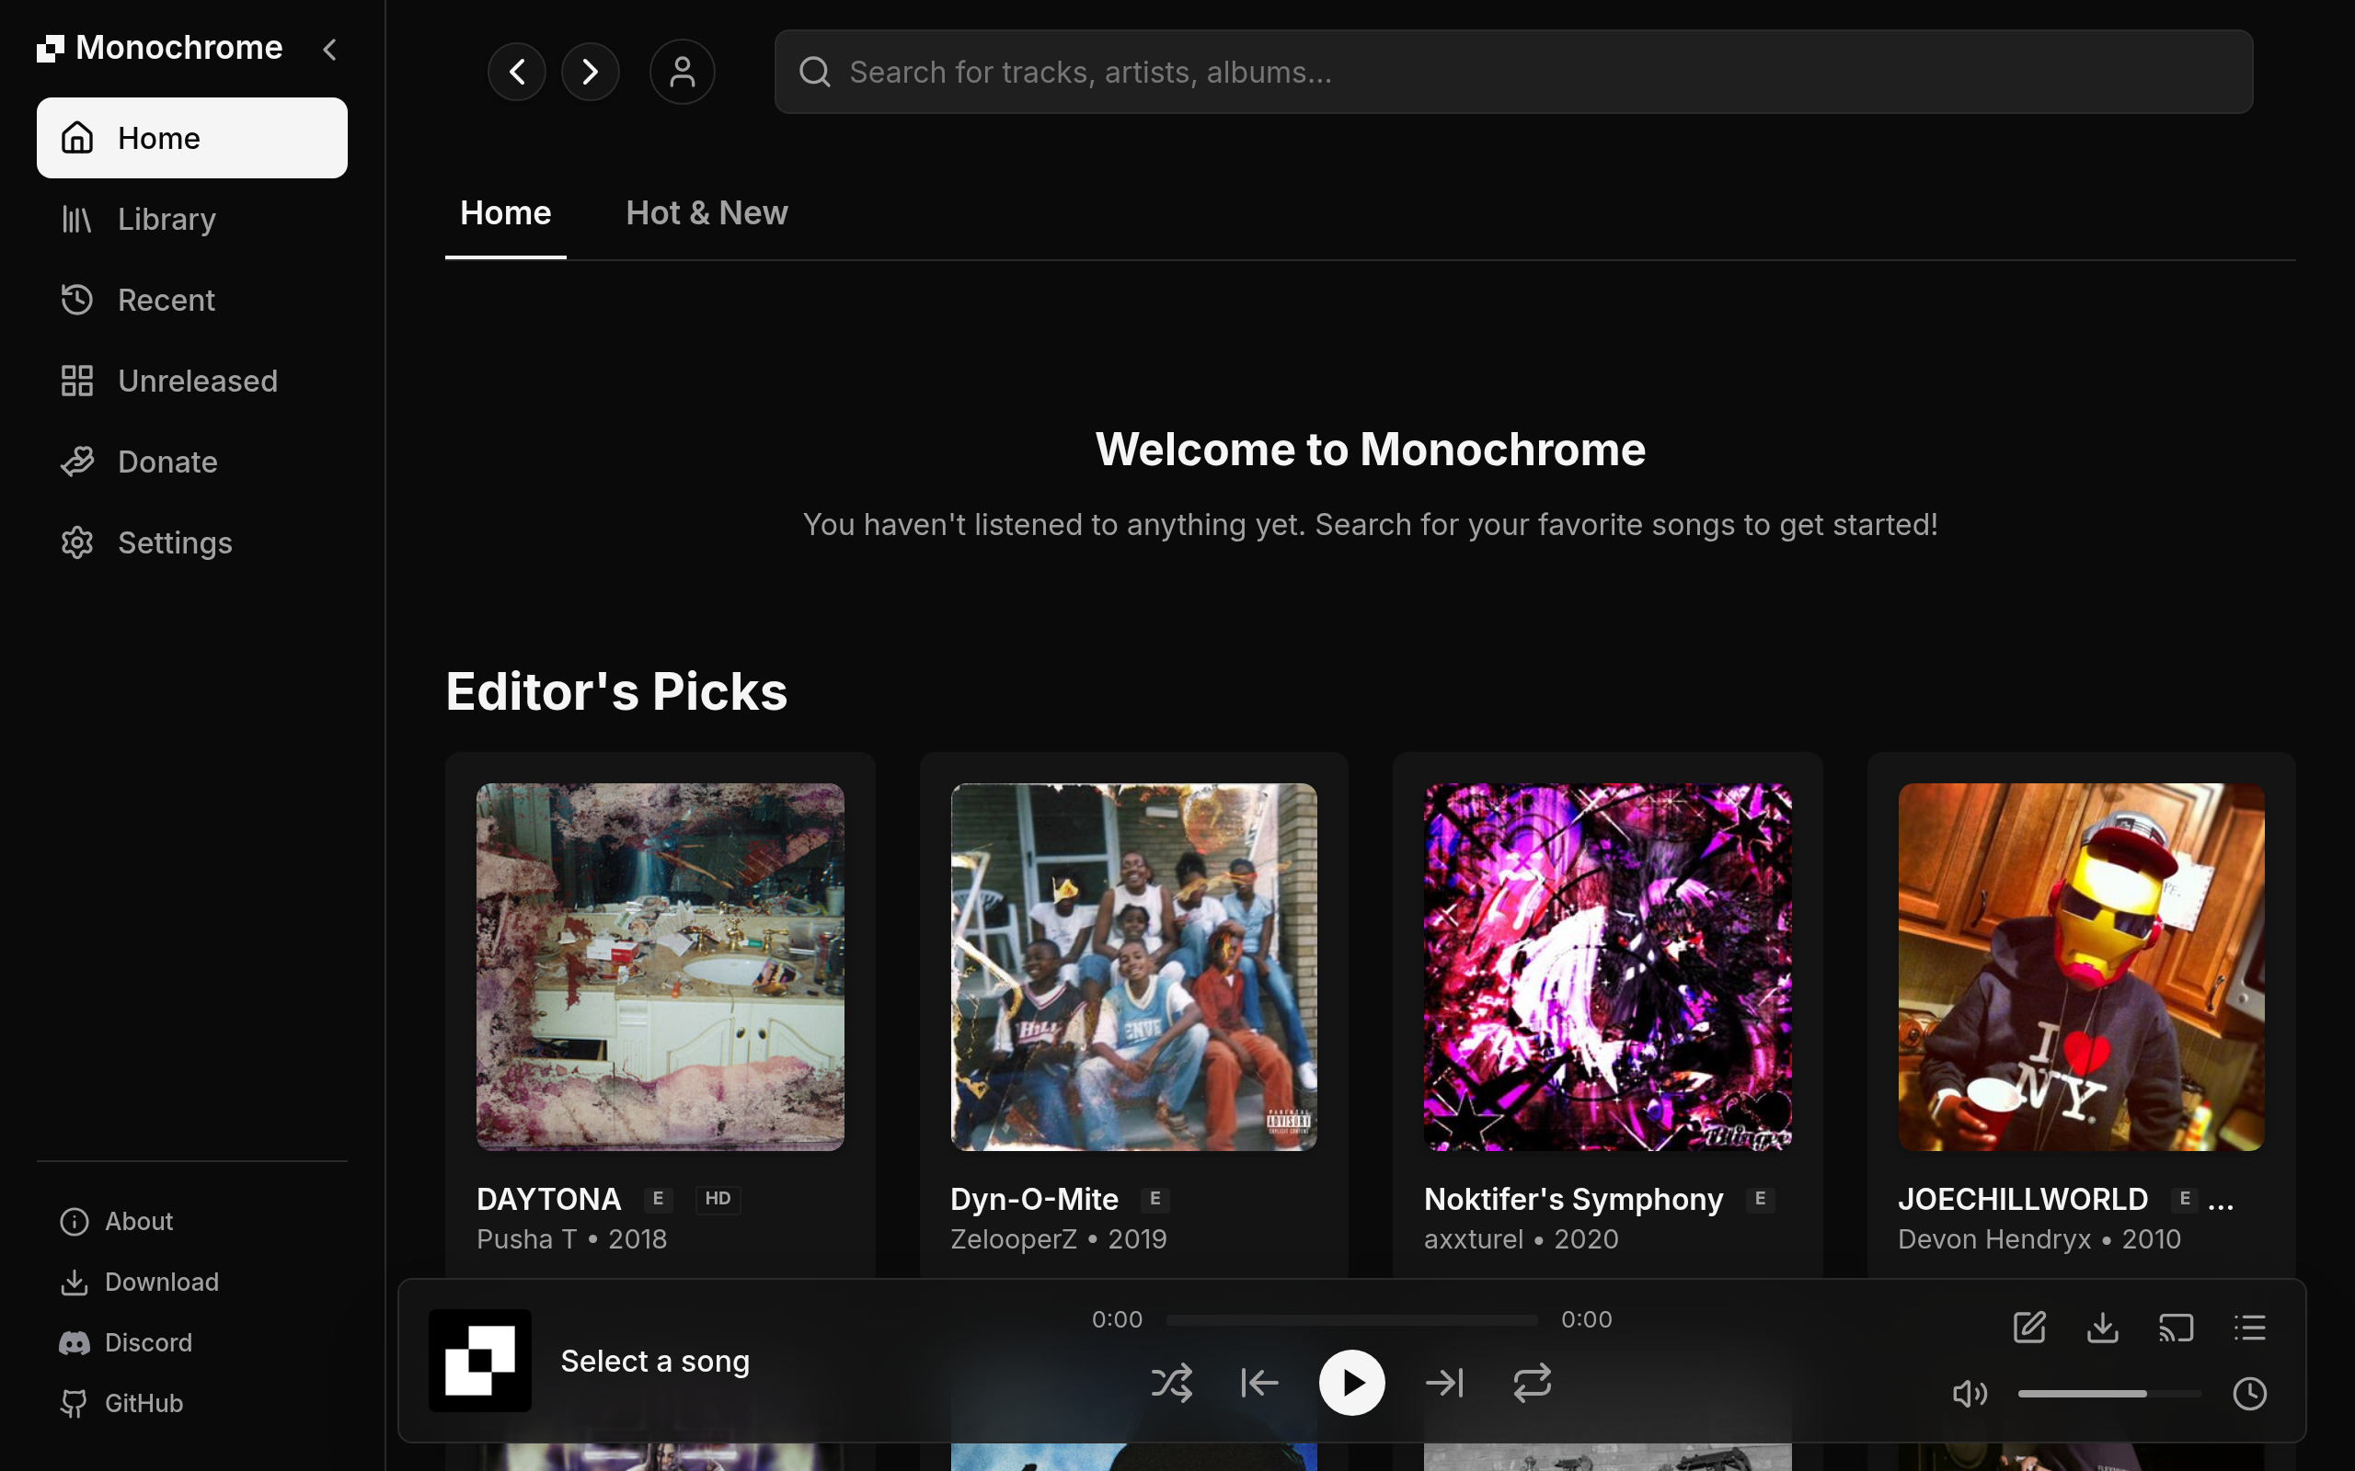Adjust the volume slider

pyautogui.click(x=2108, y=1393)
